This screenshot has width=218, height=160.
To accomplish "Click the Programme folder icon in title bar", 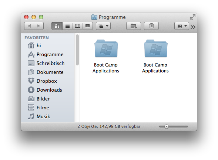I will pyautogui.click(x=94, y=17).
